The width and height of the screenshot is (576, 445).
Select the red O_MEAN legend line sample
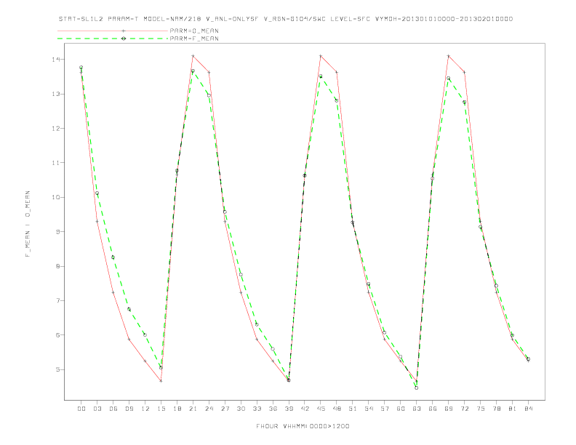113,31
